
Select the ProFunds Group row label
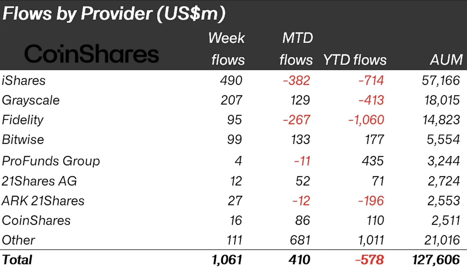tap(51, 161)
